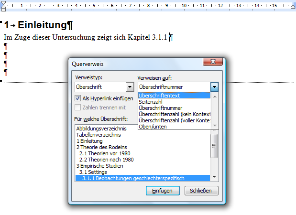
Task: Click the 'Kapitel 3.1.1' text in document
Action: 147,37
